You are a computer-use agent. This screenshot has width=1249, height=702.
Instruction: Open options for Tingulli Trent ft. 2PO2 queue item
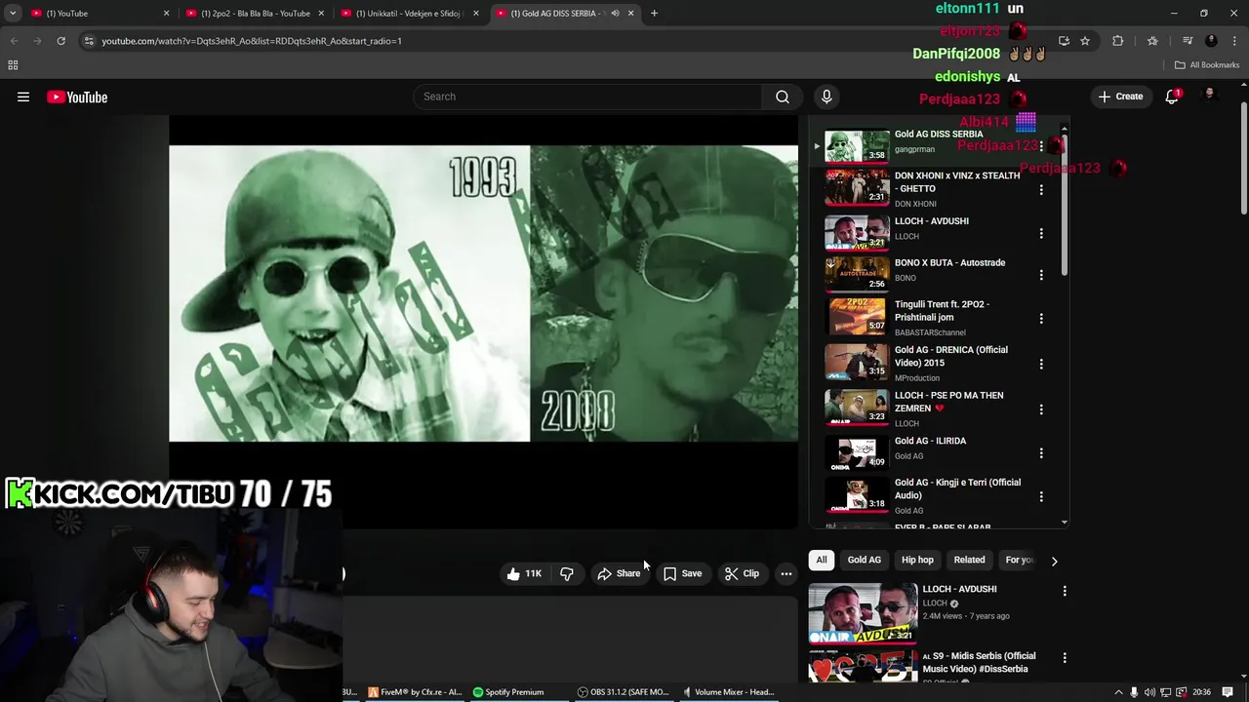(x=1041, y=318)
